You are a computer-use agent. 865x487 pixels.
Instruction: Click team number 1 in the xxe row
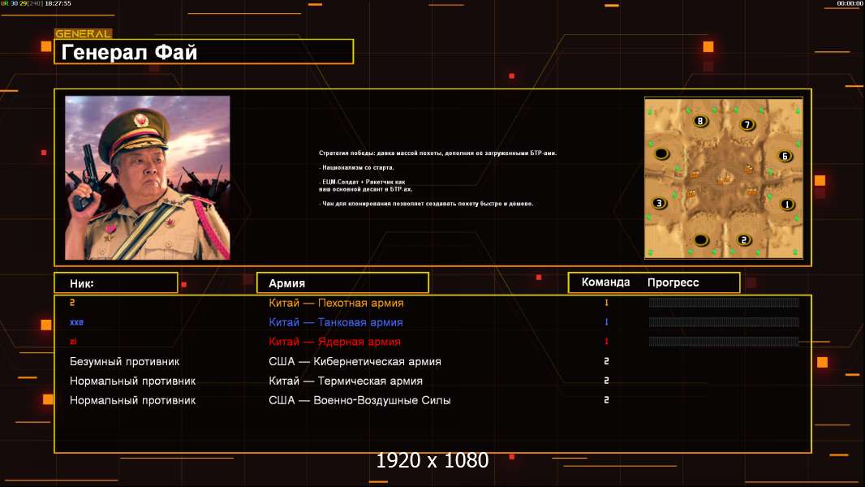coord(606,322)
